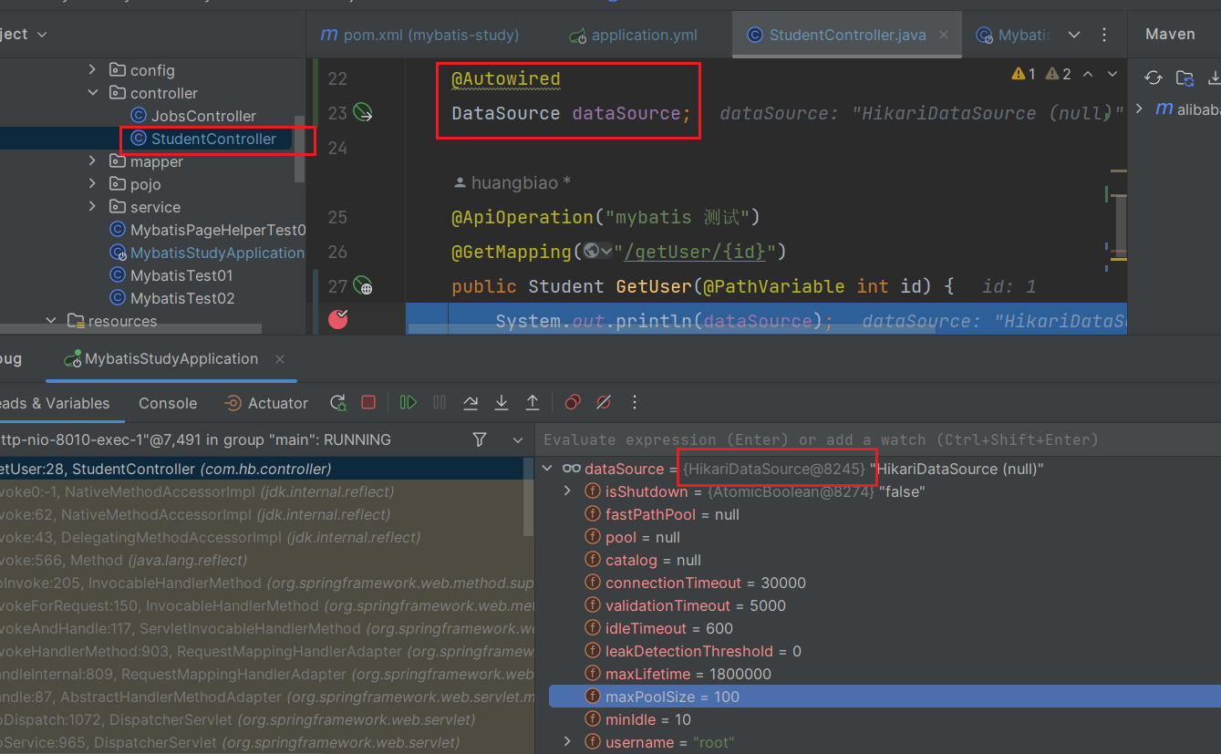Image resolution: width=1221 pixels, height=754 pixels.
Task: Step into the method call
Action: click(x=502, y=403)
